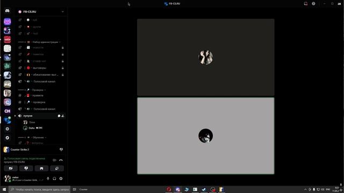Screen dimensions: 344x193
Task: Open inbox icon in title bar
Action: (x=306, y=4)
